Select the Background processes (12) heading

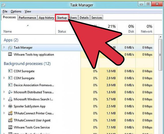coord(27,64)
